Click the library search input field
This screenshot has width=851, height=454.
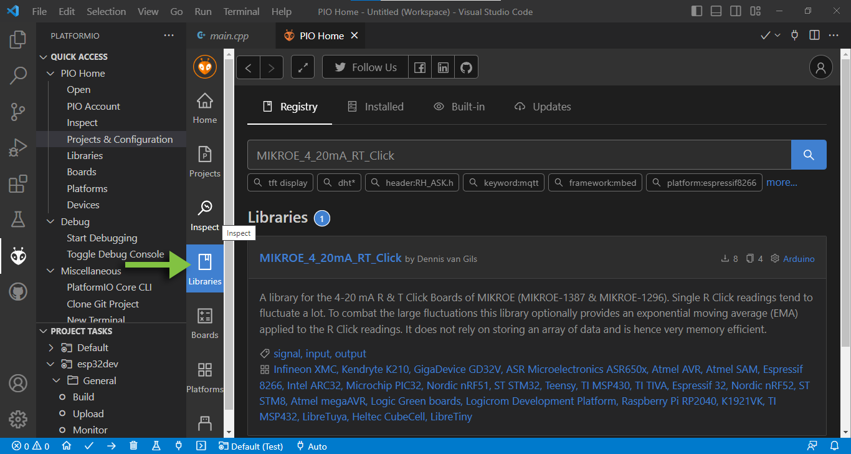click(x=519, y=155)
